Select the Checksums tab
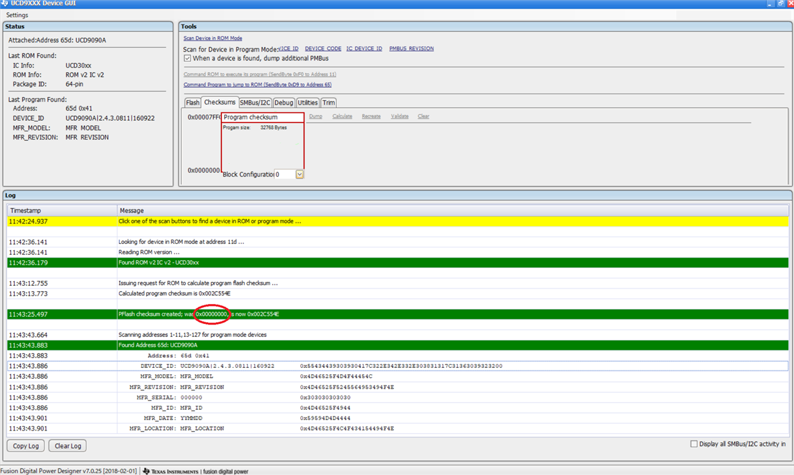 (219, 102)
